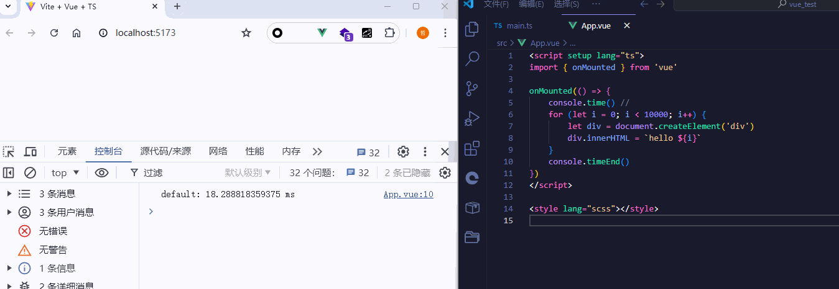
Task: Expand breadcrumb ellipsis after App.vue
Action: 572,43
